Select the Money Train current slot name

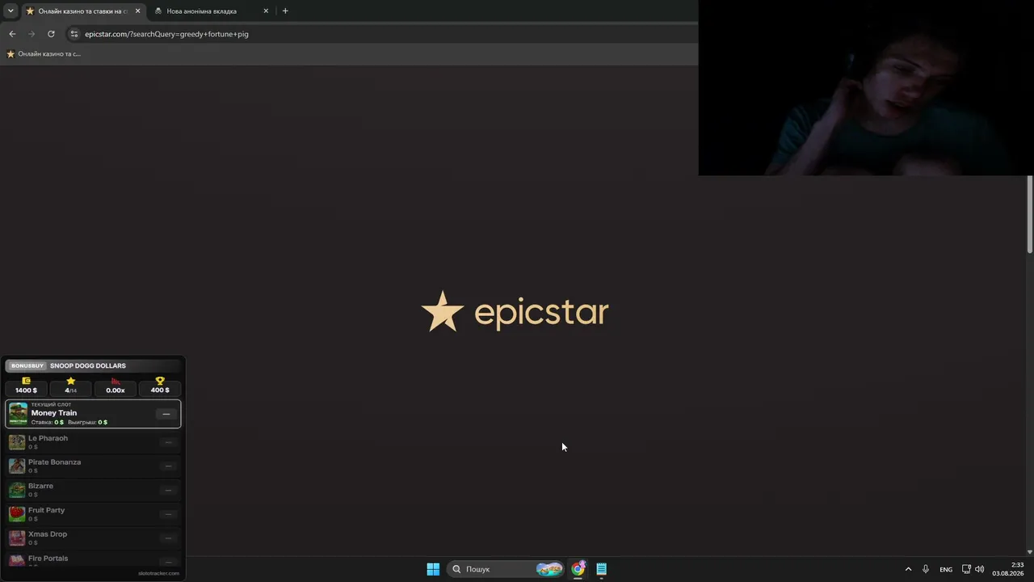54,413
